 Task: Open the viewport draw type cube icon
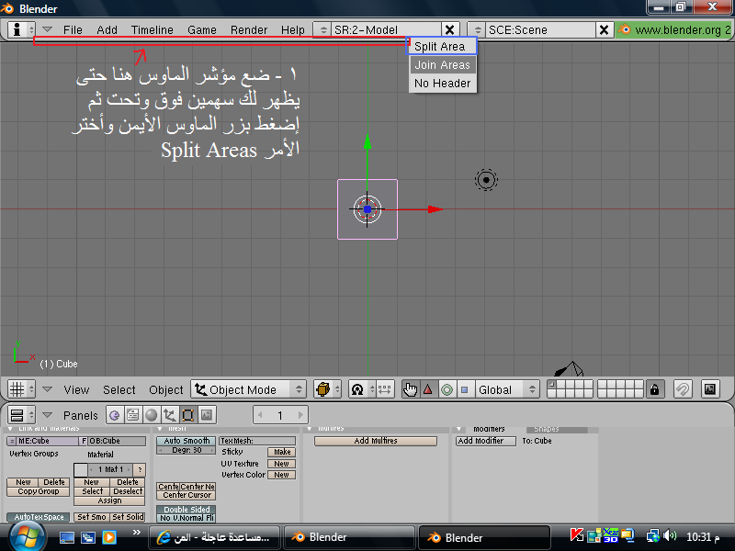327,389
